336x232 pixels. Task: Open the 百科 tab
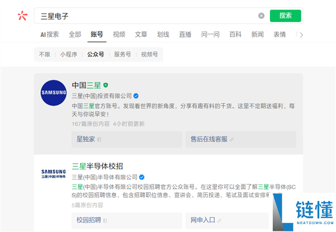[235, 34]
